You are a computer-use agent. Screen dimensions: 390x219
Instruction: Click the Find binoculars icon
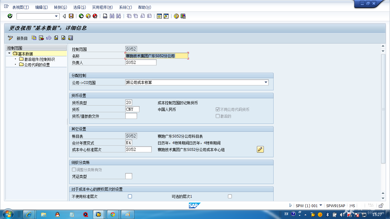tap(112, 16)
